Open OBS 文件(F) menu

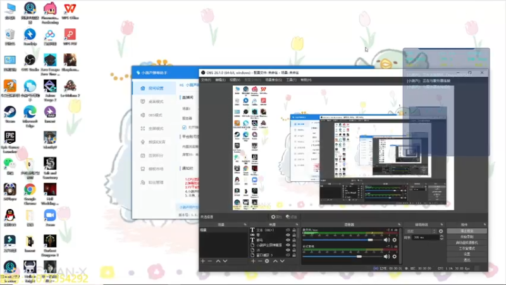206,80
